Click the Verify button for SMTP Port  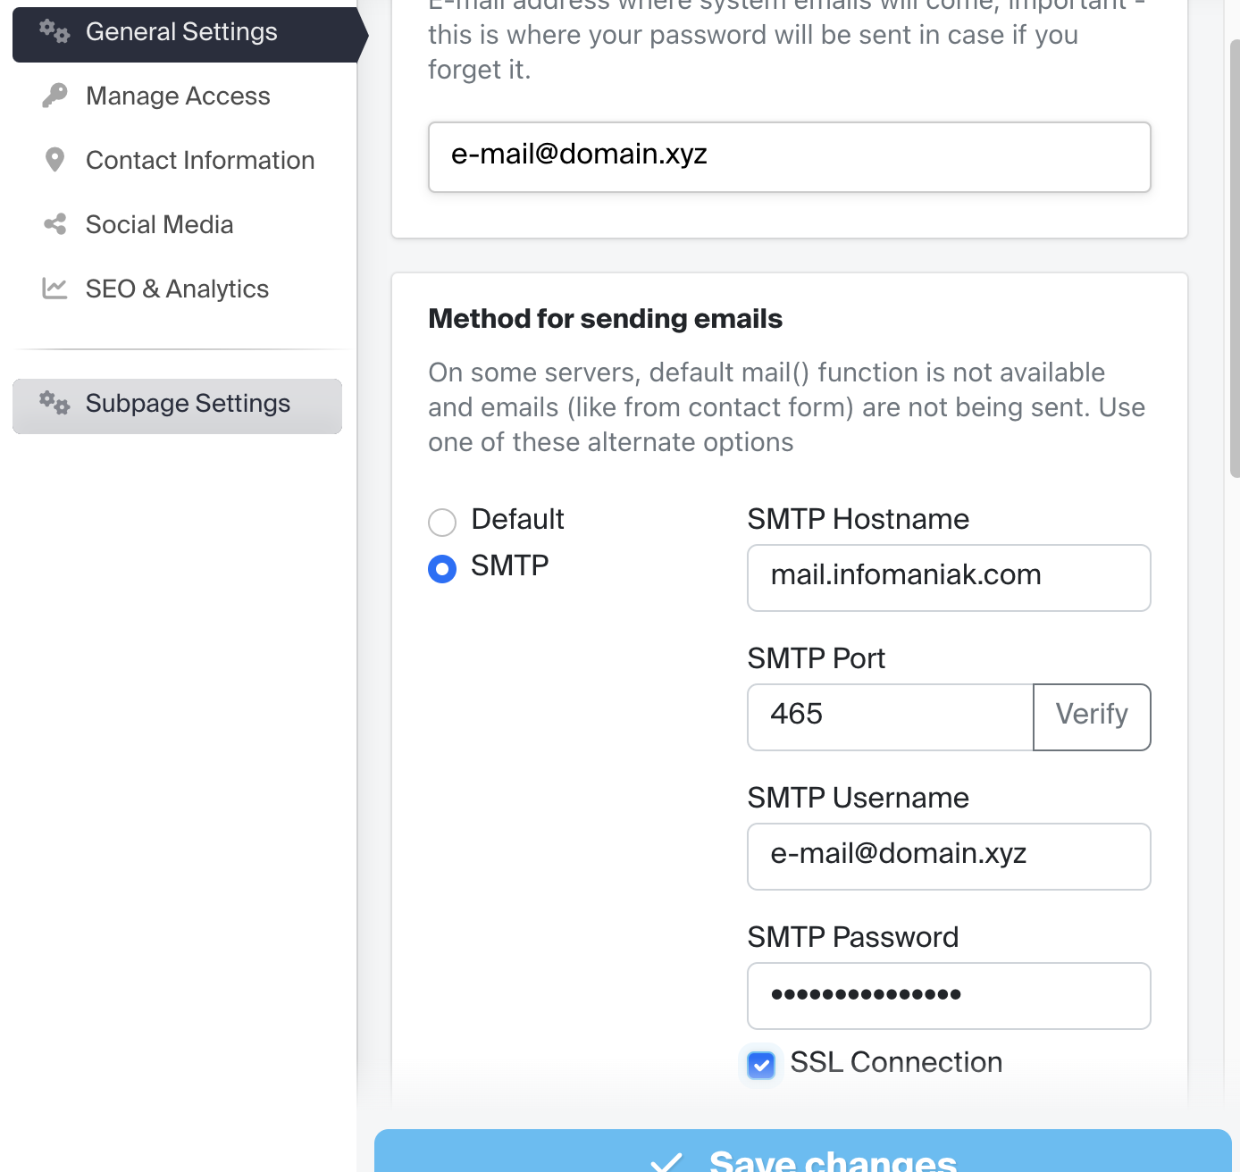[1092, 716]
